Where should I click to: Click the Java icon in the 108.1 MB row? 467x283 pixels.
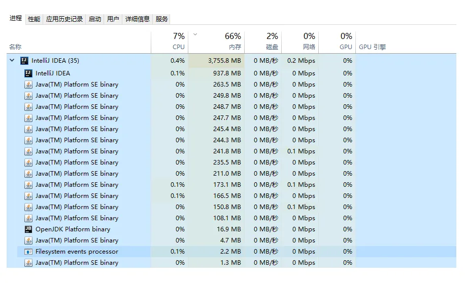pyautogui.click(x=28, y=218)
